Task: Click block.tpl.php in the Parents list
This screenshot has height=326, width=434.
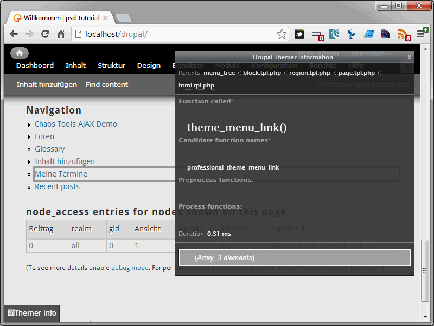Action: pyautogui.click(x=262, y=73)
